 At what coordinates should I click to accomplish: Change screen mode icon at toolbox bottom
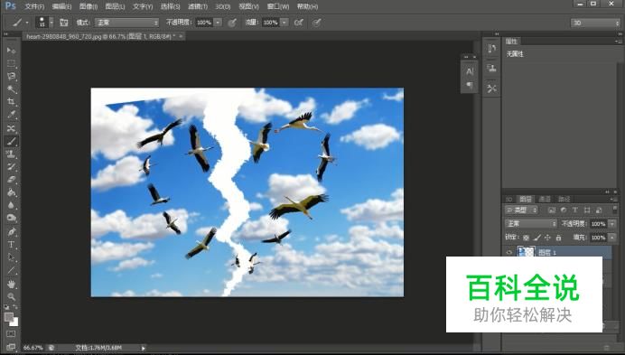pyautogui.click(x=11, y=347)
